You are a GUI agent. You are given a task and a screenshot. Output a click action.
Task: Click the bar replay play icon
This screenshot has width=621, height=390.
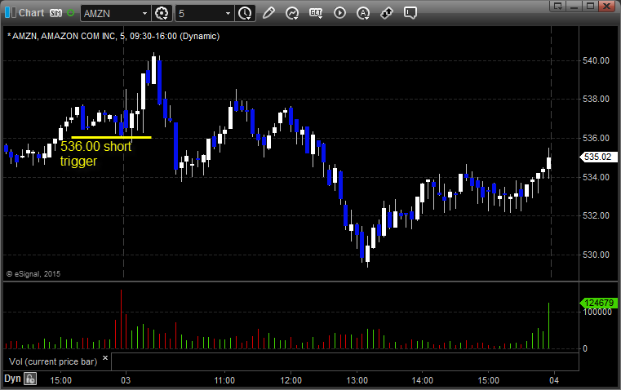(x=339, y=13)
